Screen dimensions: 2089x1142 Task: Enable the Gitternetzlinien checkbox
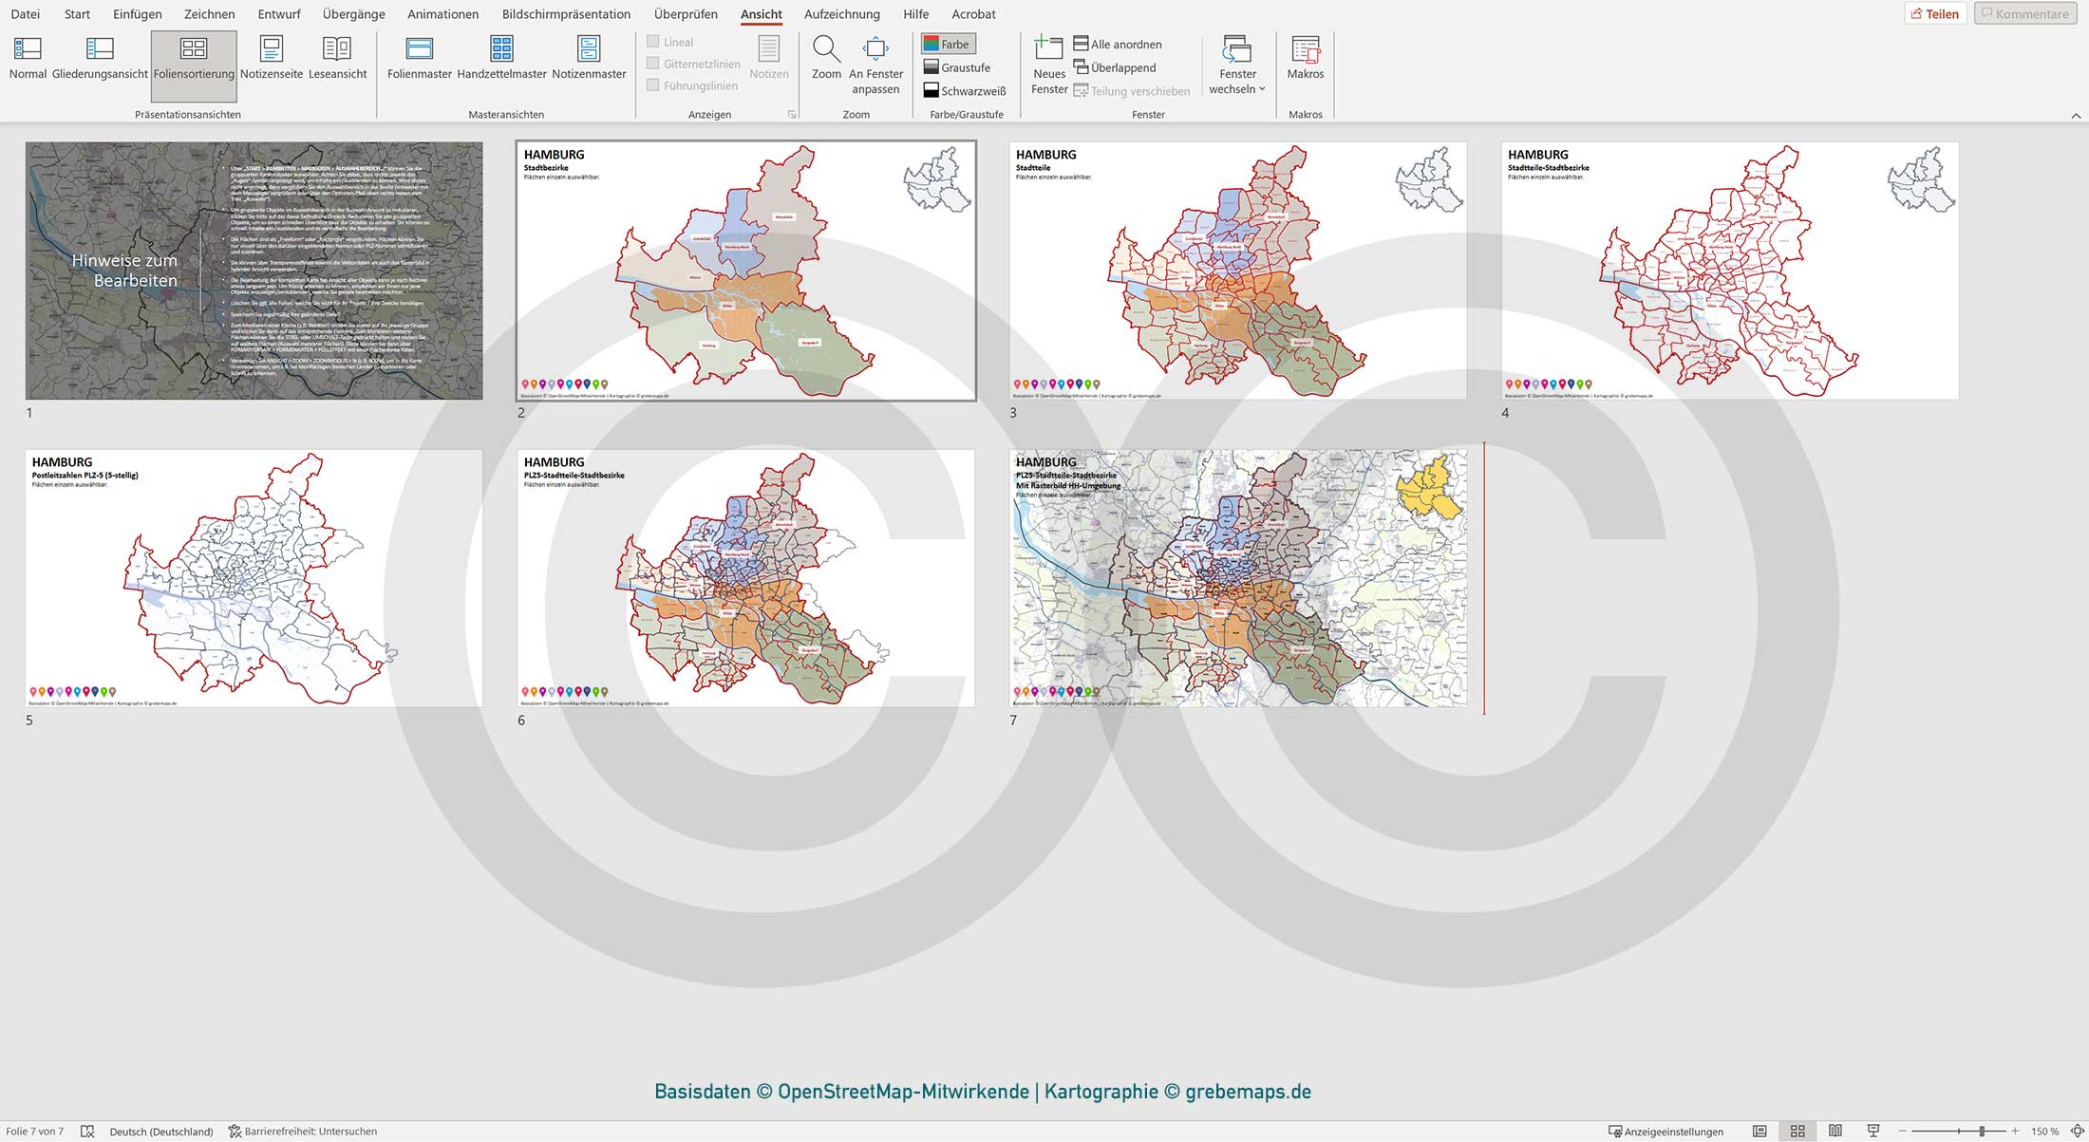pos(652,63)
